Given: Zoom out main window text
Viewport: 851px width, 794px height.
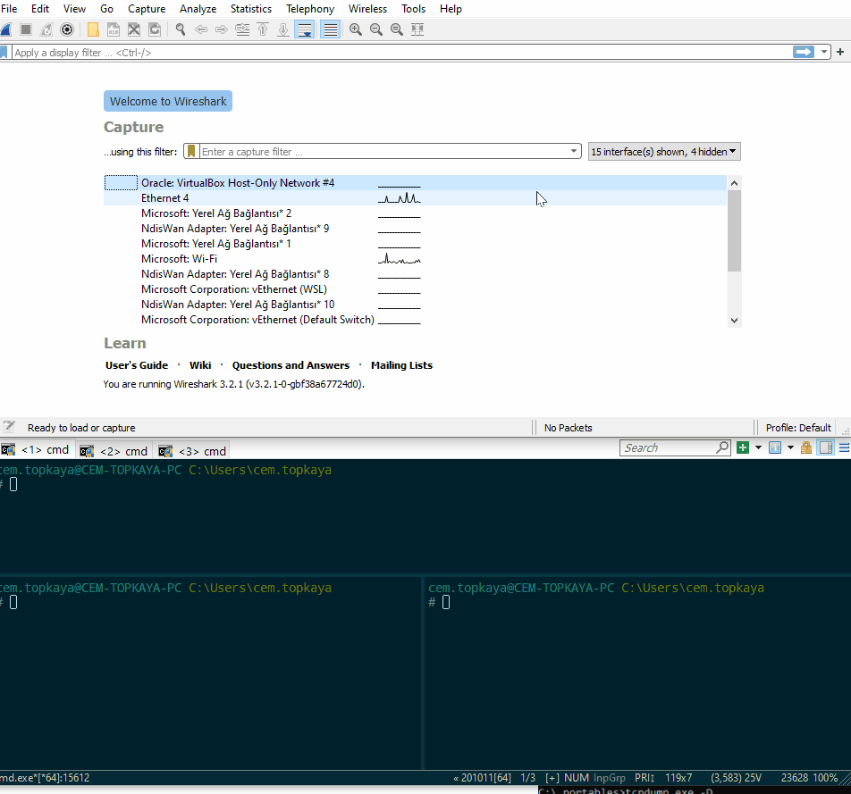Looking at the screenshot, I should [x=376, y=29].
